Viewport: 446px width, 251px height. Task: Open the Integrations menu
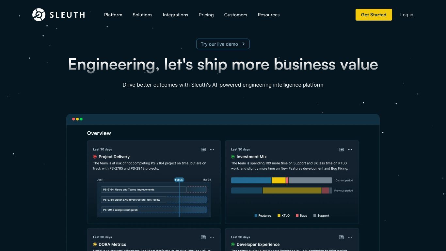pyautogui.click(x=175, y=15)
